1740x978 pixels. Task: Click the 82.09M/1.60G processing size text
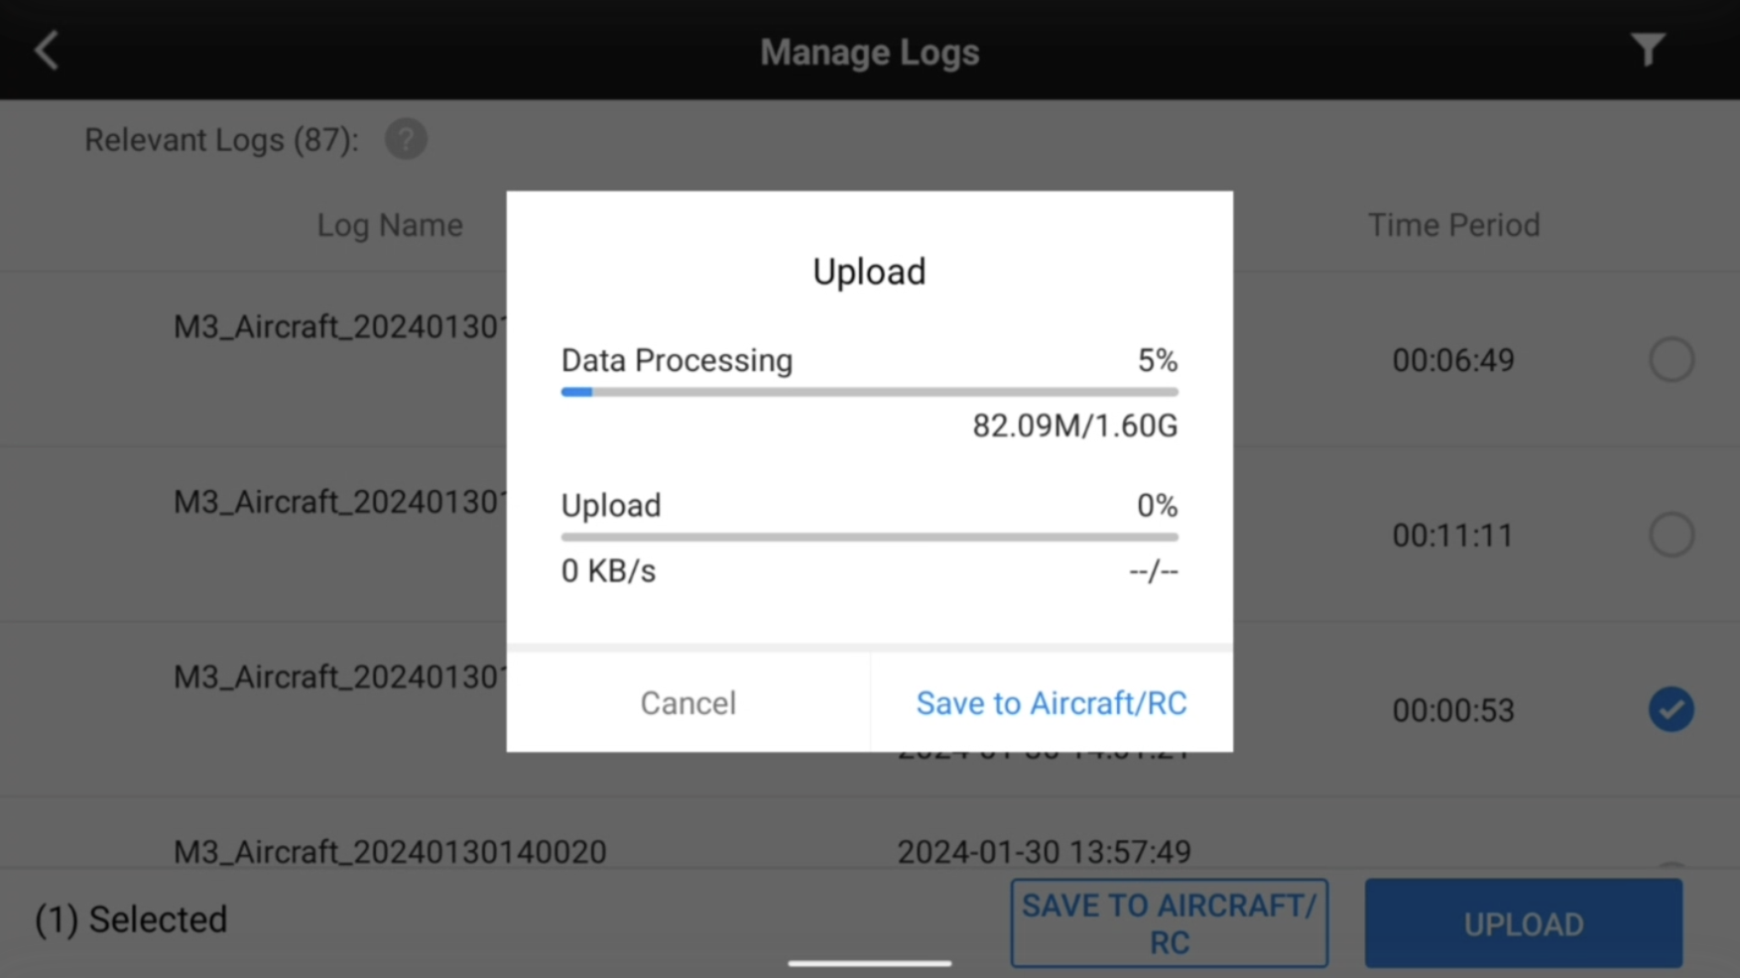coord(1074,426)
